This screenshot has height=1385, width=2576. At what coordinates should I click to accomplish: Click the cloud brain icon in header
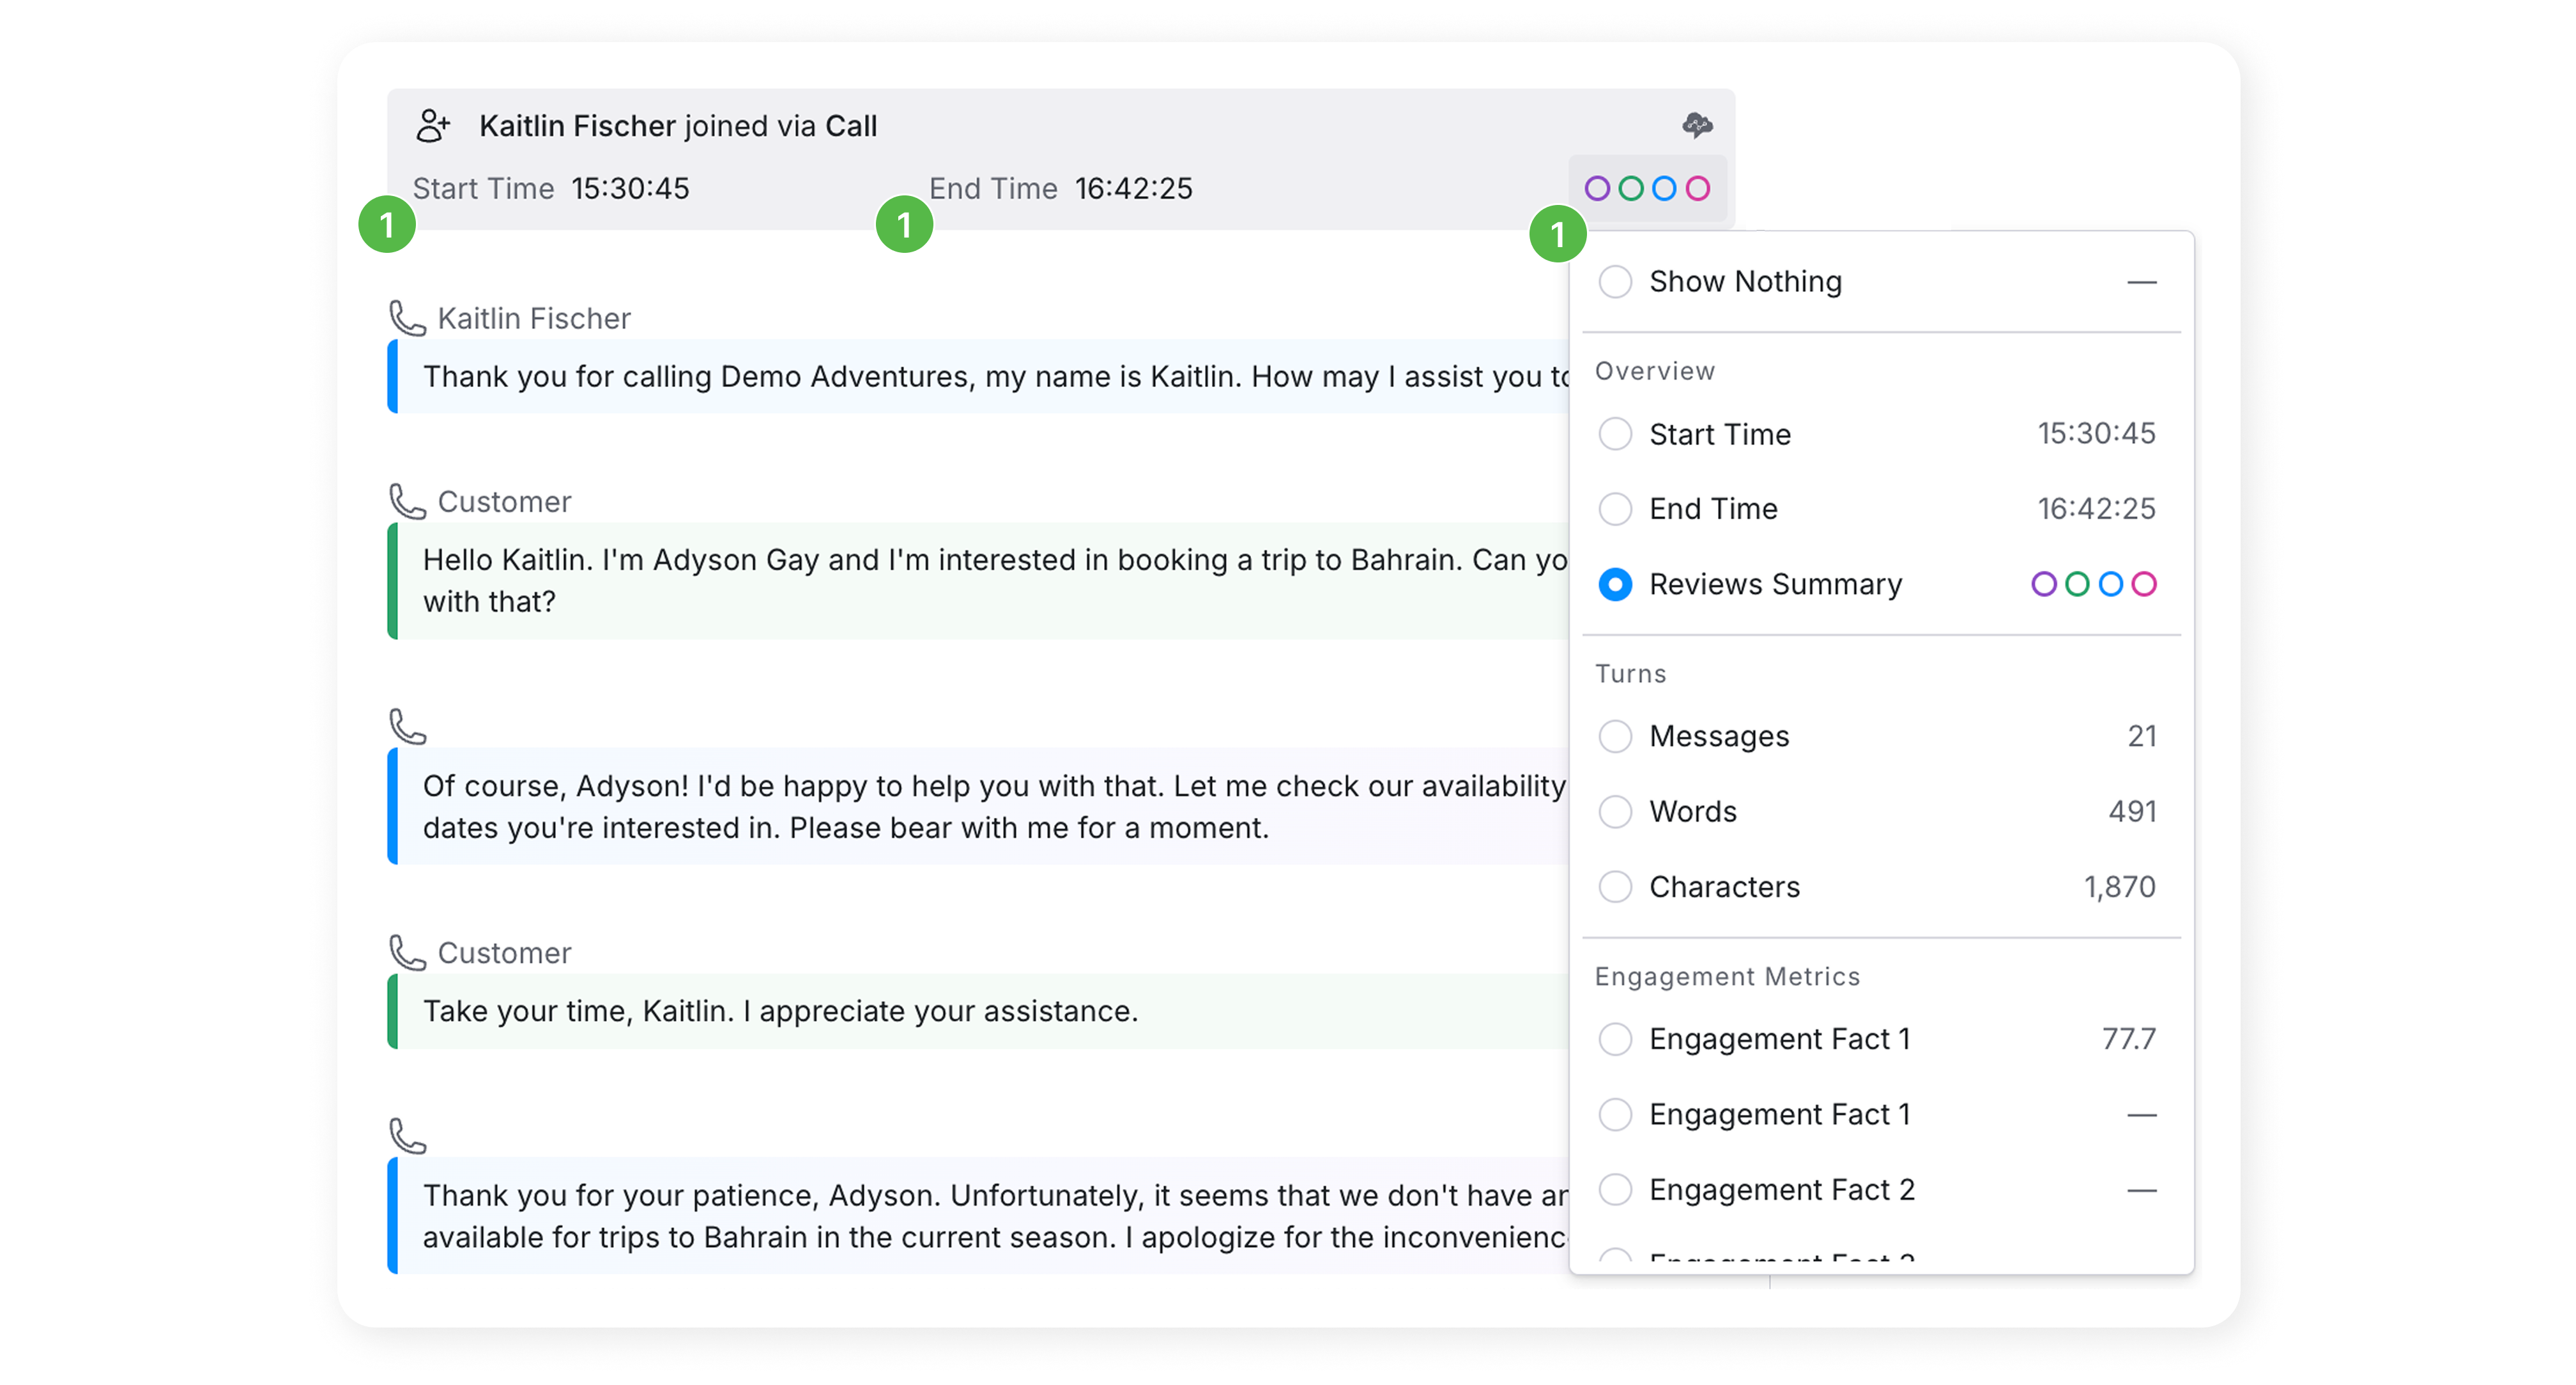[1697, 125]
